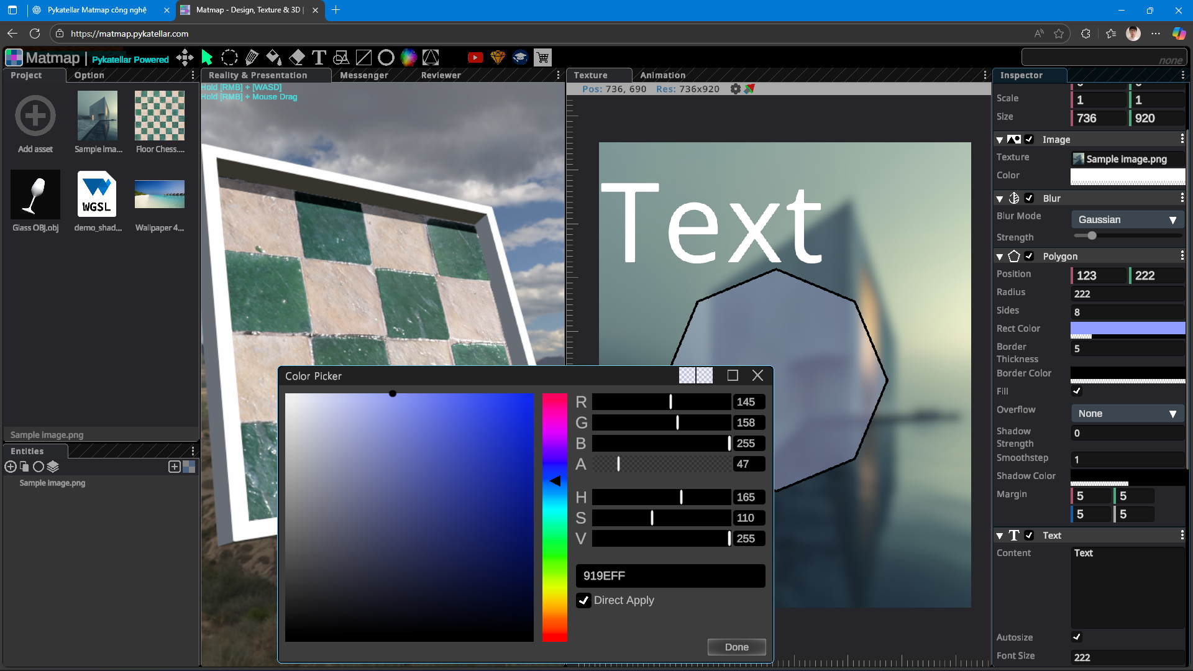Open the Overflow None dropdown

[1127, 413]
